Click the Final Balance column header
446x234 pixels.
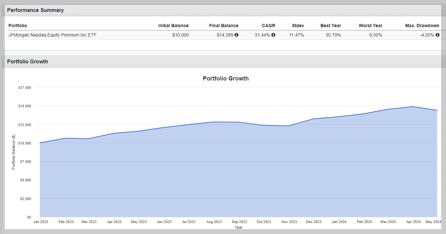[x=224, y=26]
